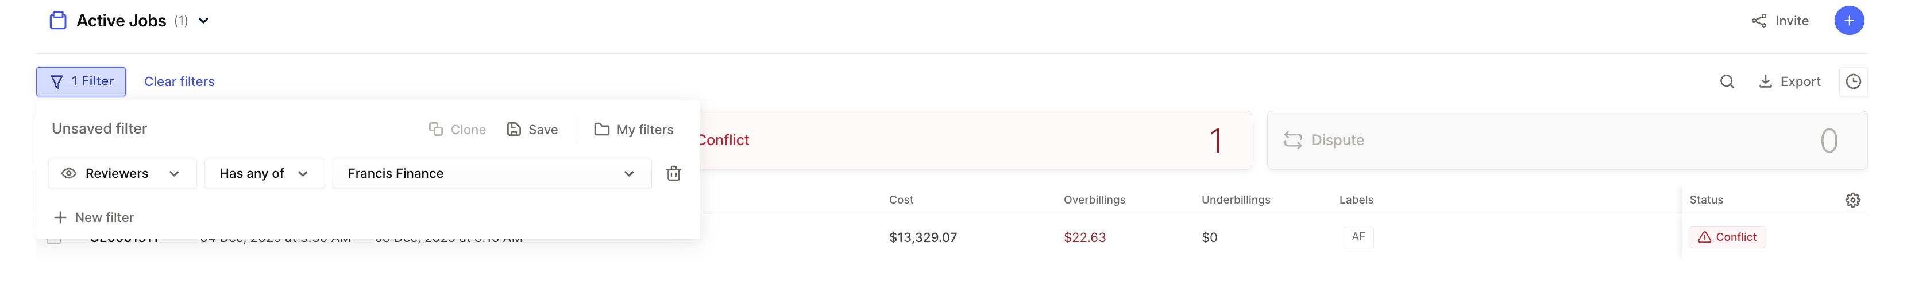Click the search magnifier icon
Screen dimensions: 1907x304
[x=1727, y=81]
